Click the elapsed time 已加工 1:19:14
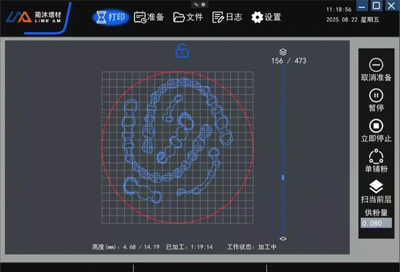400x272 pixels. pyautogui.click(x=189, y=247)
